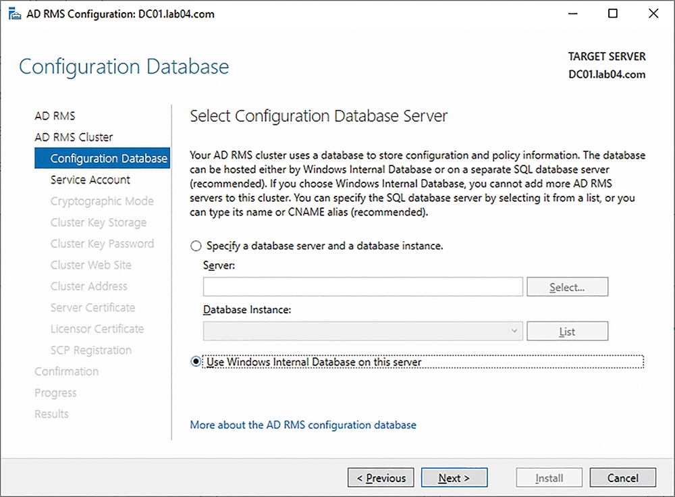The width and height of the screenshot is (675, 497).
Task: Click the 'Server:' field label
Action: 219,265
